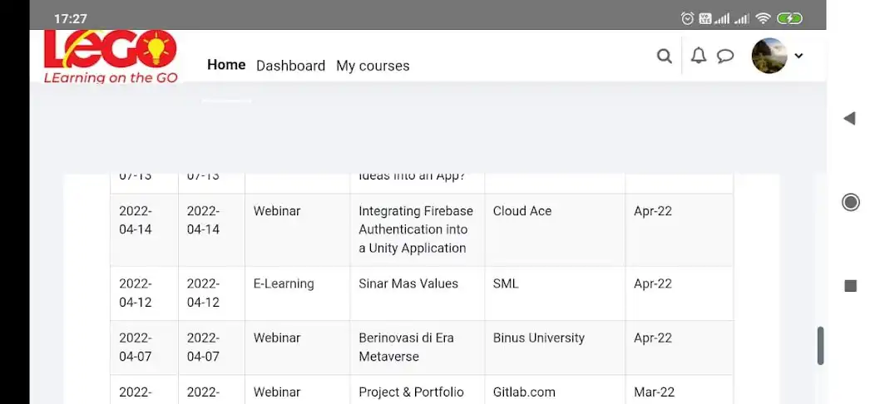Open the My courses menu item
Viewport: 875px width, 404px height.
click(373, 66)
